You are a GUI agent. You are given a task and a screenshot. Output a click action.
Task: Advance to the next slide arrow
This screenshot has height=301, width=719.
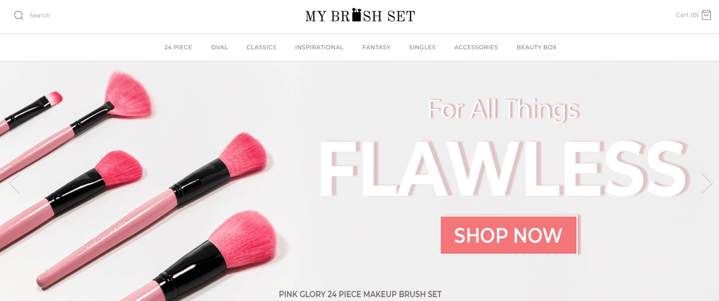(707, 182)
